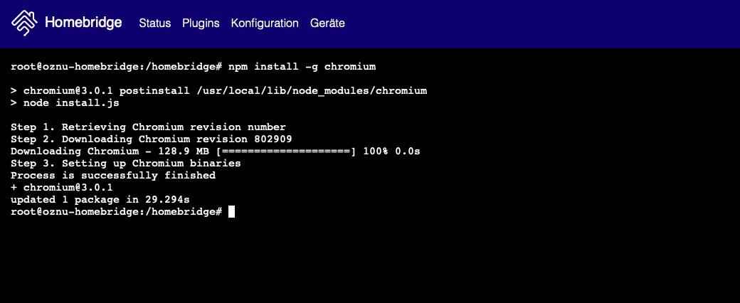This screenshot has width=740, height=303.
Task: Click the Homebridge brand name text
Action: click(x=83, y=23)
